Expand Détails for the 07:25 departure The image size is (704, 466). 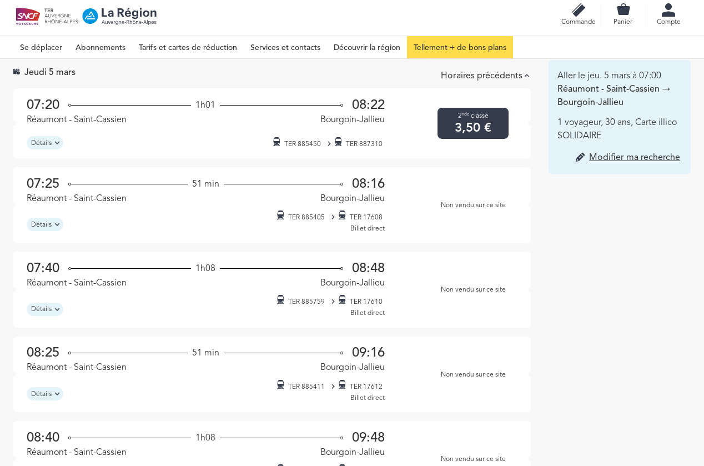(x=45, y=224)
